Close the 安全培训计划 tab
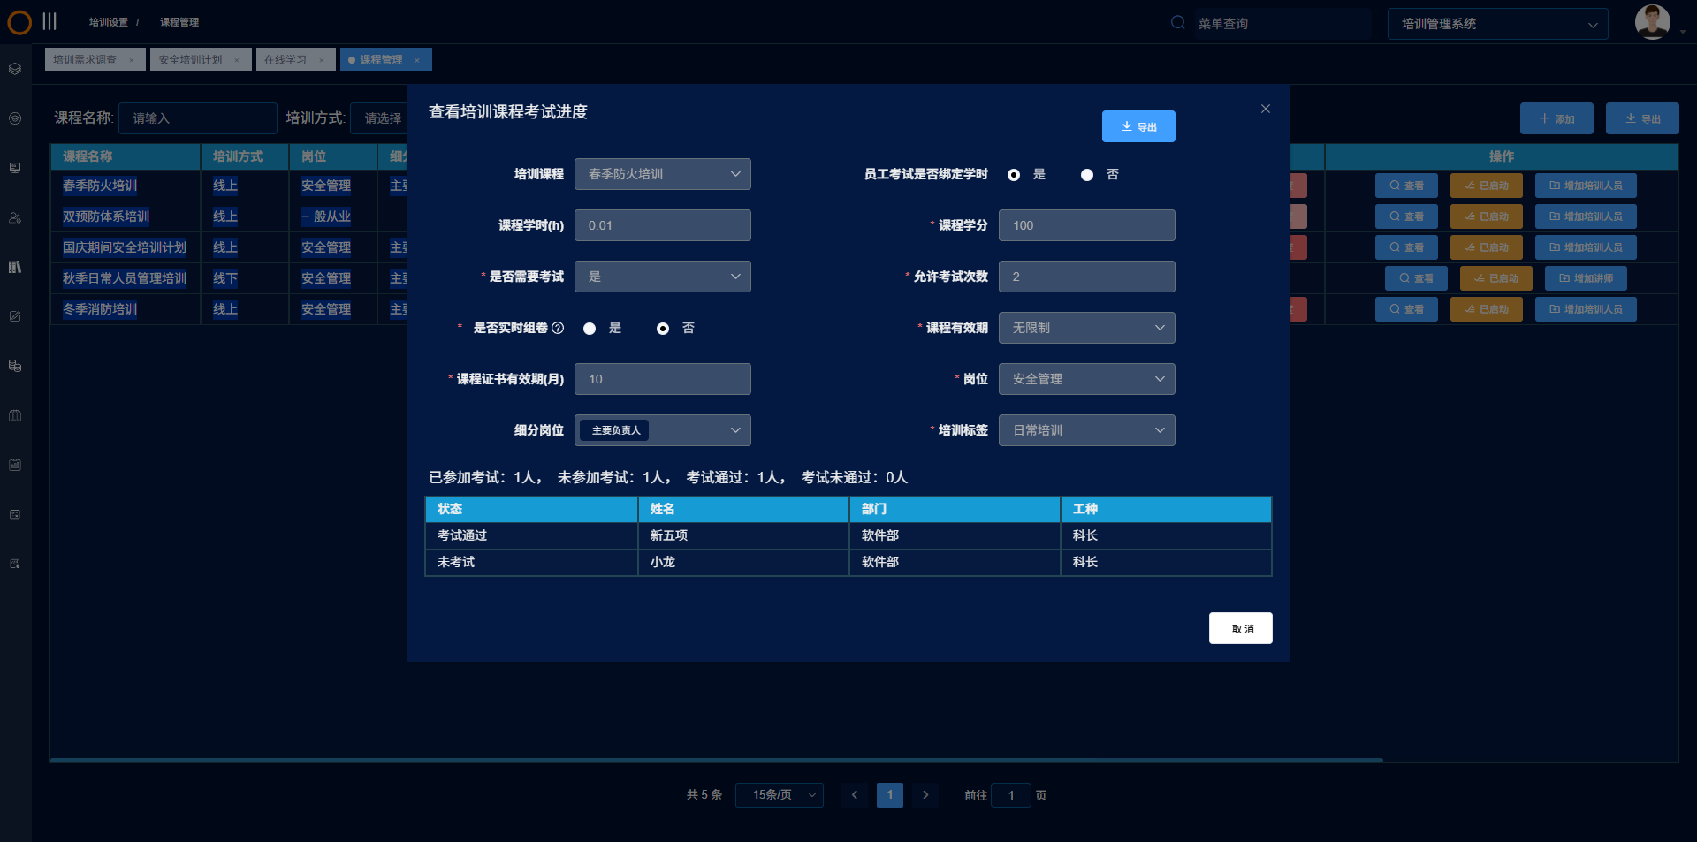 (x=237, y=59)
